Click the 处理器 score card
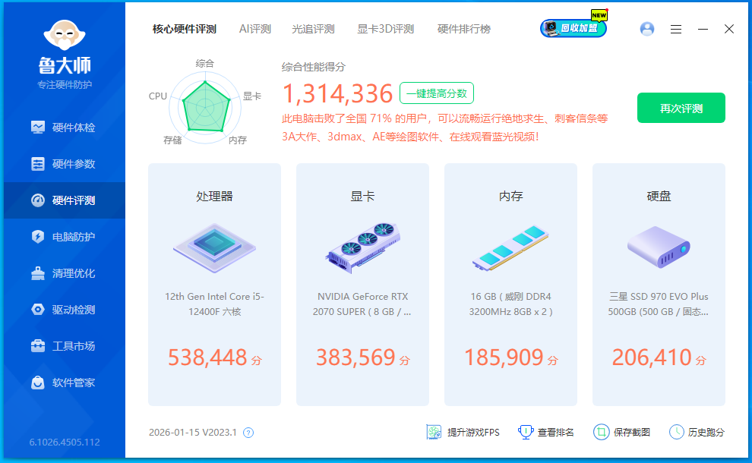The height and width of the screenshot is (463, 752). (214, 285)
